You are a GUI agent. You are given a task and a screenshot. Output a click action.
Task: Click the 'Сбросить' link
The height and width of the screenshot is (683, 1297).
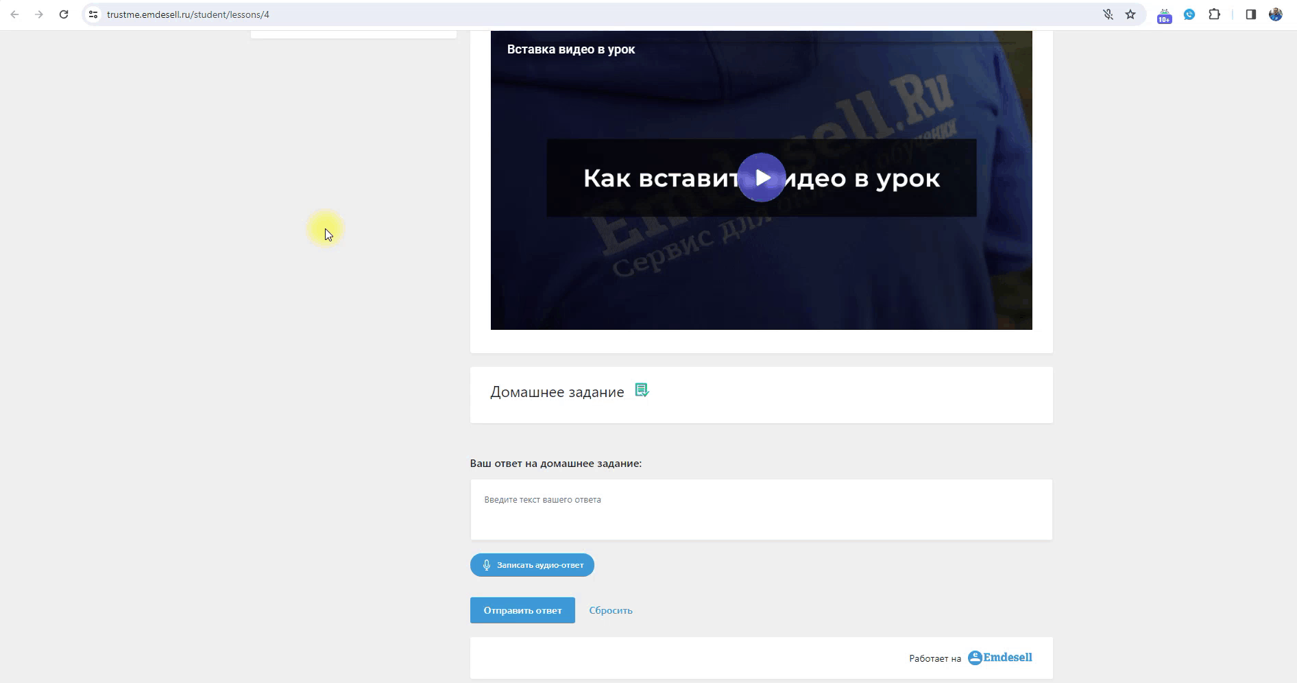point(611,610)
